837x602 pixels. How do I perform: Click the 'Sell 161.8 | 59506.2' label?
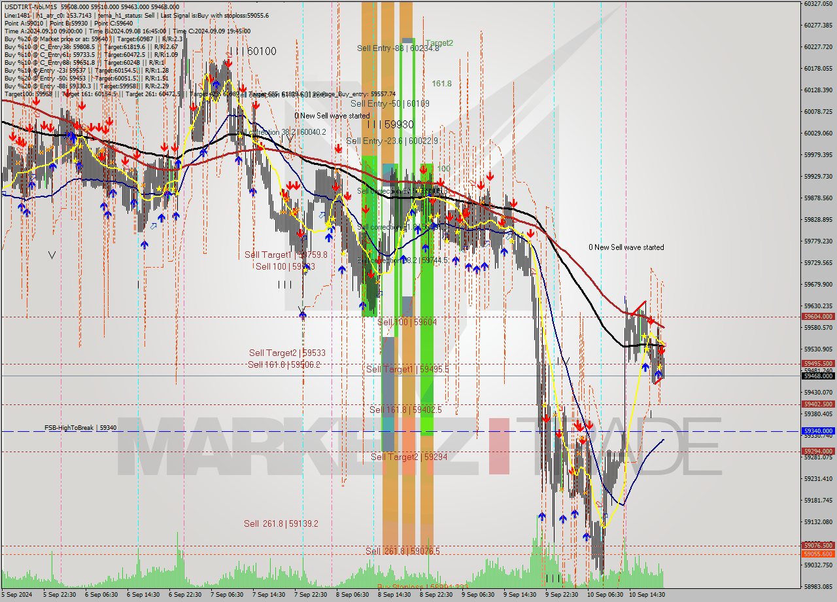(284, 364)
